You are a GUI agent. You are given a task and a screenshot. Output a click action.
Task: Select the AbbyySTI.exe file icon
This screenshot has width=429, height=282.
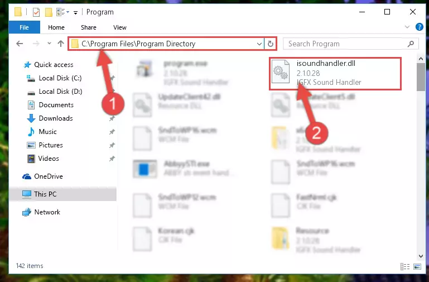coord(144,169)
